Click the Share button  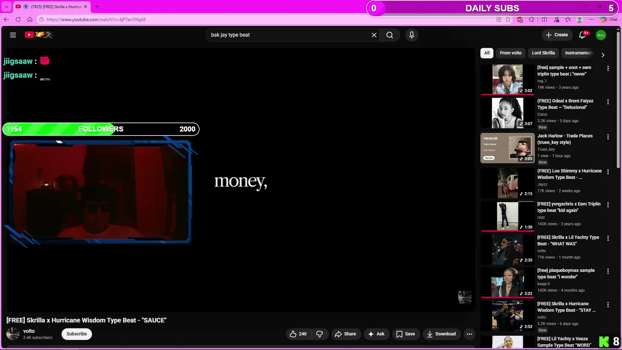pos(346,334)
